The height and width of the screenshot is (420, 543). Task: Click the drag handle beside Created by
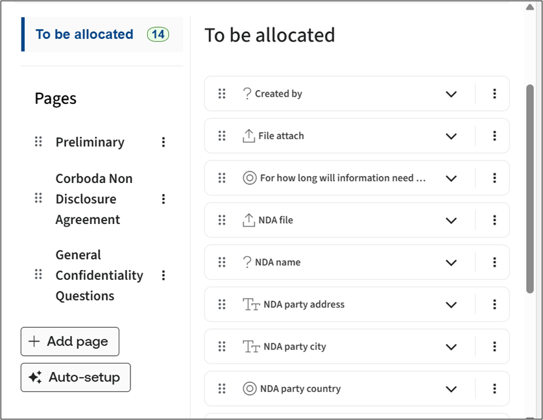point(222,93)
